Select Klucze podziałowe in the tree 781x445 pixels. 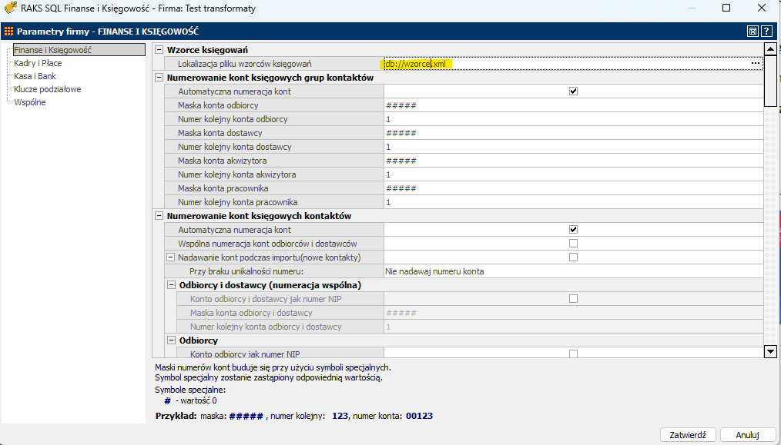[47, 89]
